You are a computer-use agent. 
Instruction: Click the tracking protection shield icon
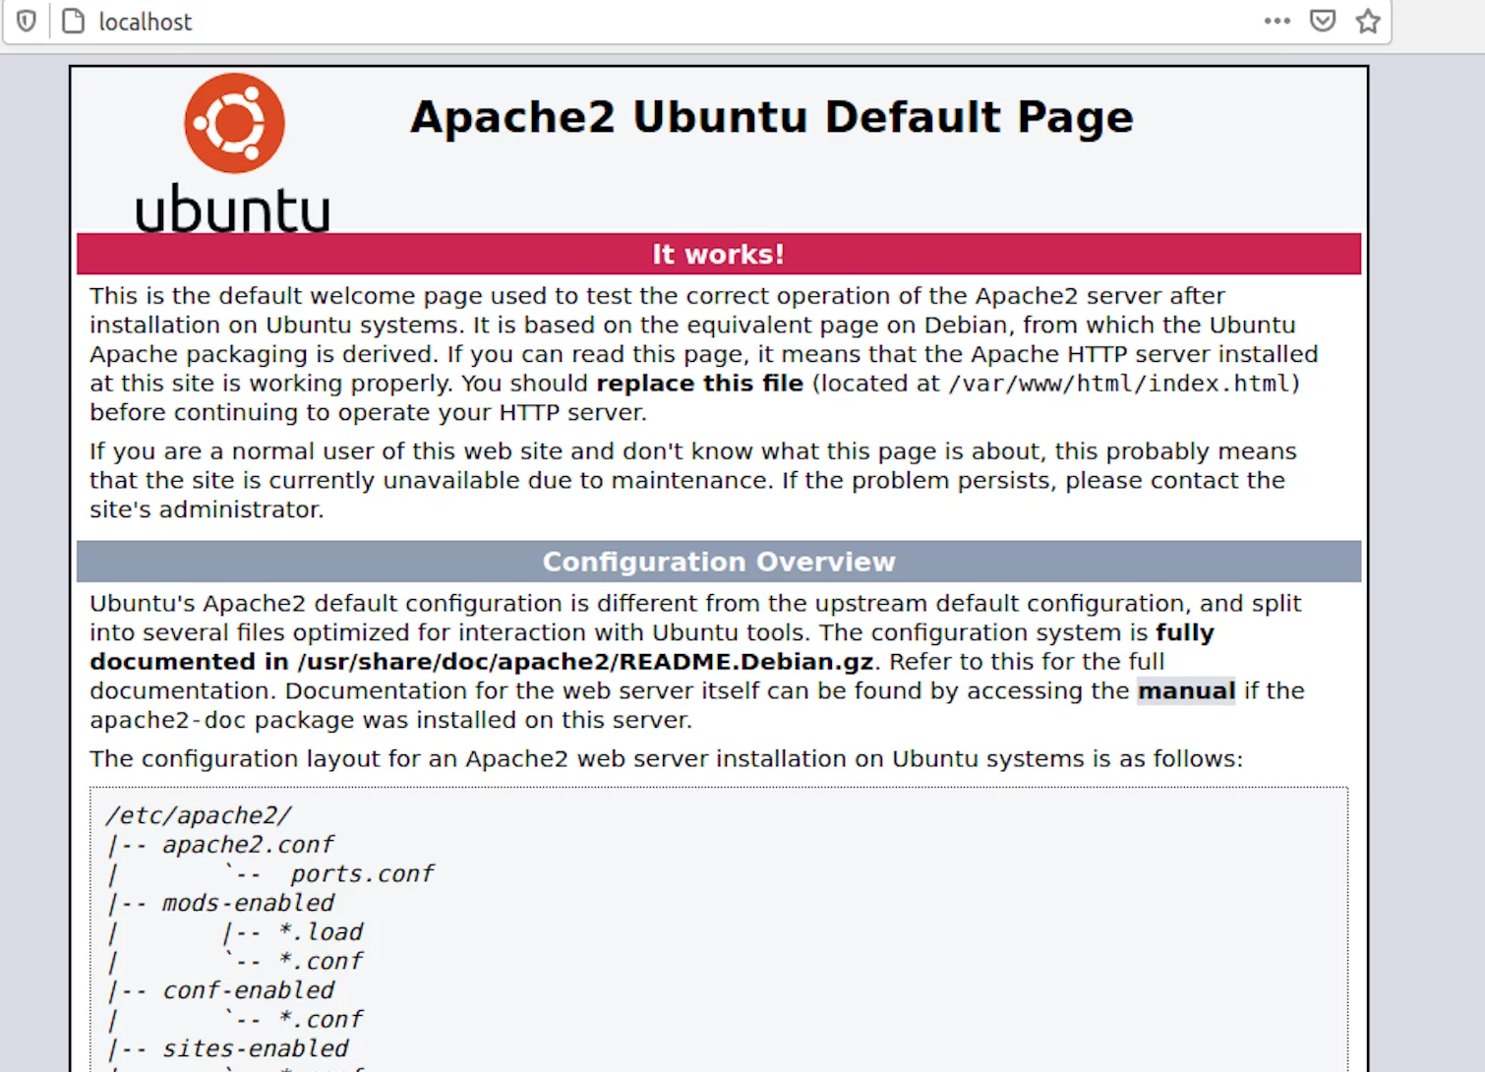[x=27, y=21]
